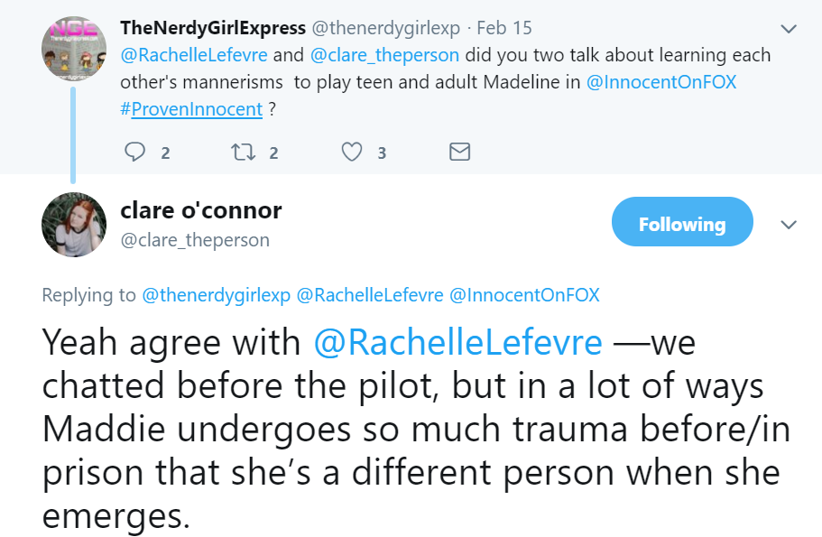Click @InnocentOnFOX mention in top tweet

[x=661, y=82]
